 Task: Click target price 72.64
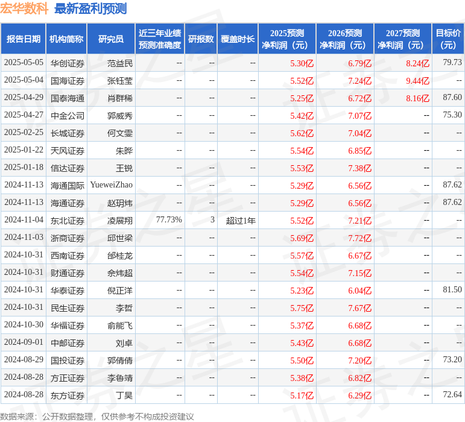click(x=452, y=394)
